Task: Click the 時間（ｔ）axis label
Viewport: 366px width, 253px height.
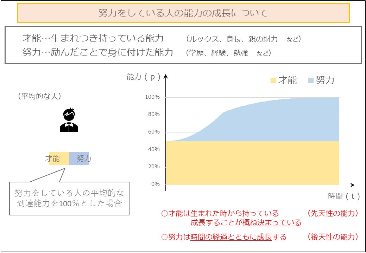Action: click(345, 196)
